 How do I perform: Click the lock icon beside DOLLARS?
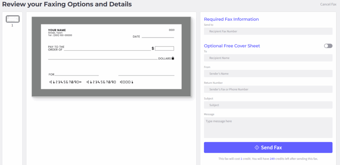[173, 58]
